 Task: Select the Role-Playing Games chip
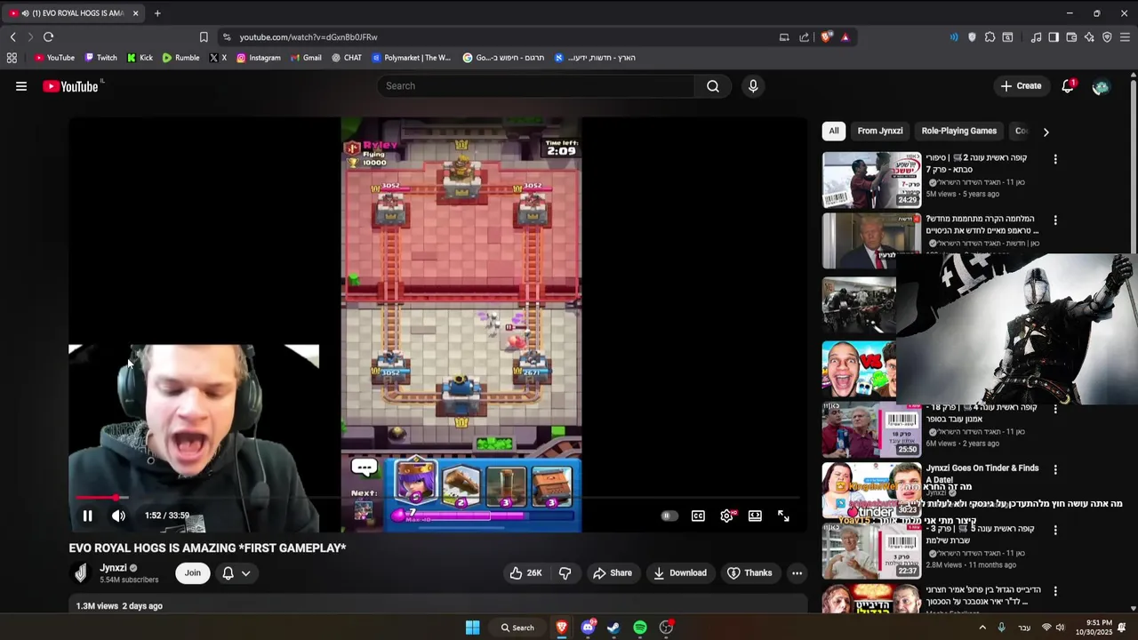pyautogui.click(x=959, y=131)
